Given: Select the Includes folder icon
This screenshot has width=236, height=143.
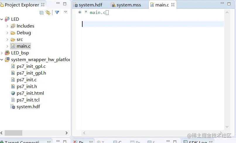Looking at the screenshot, I should click(13, 26).
